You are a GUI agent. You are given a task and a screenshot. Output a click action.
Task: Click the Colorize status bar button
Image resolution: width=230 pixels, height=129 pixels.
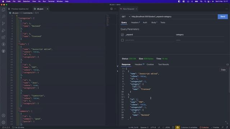(x=204, y=128)
